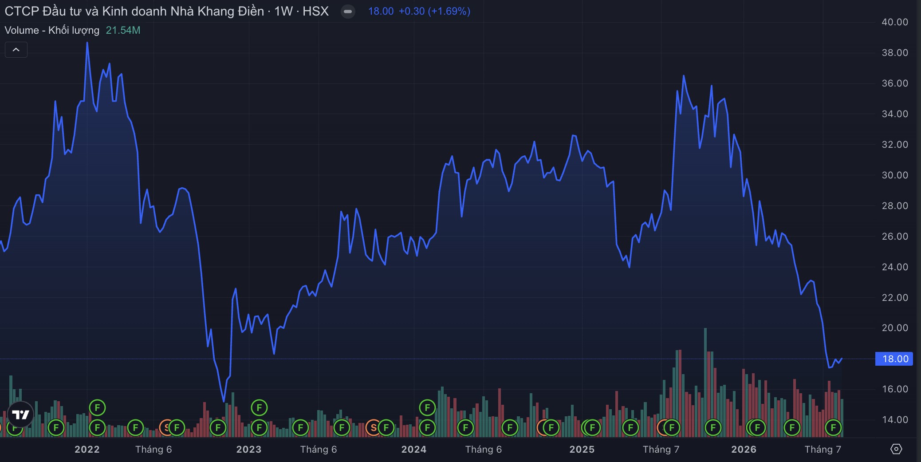The height and width of the screenshot is (462, 921).
Task: Click the Tháng 6 label between 2022 and 2023
Action: point(153,449)
